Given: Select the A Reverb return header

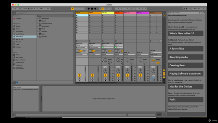Looking at the screenshot, I should [x=130, y=13].
